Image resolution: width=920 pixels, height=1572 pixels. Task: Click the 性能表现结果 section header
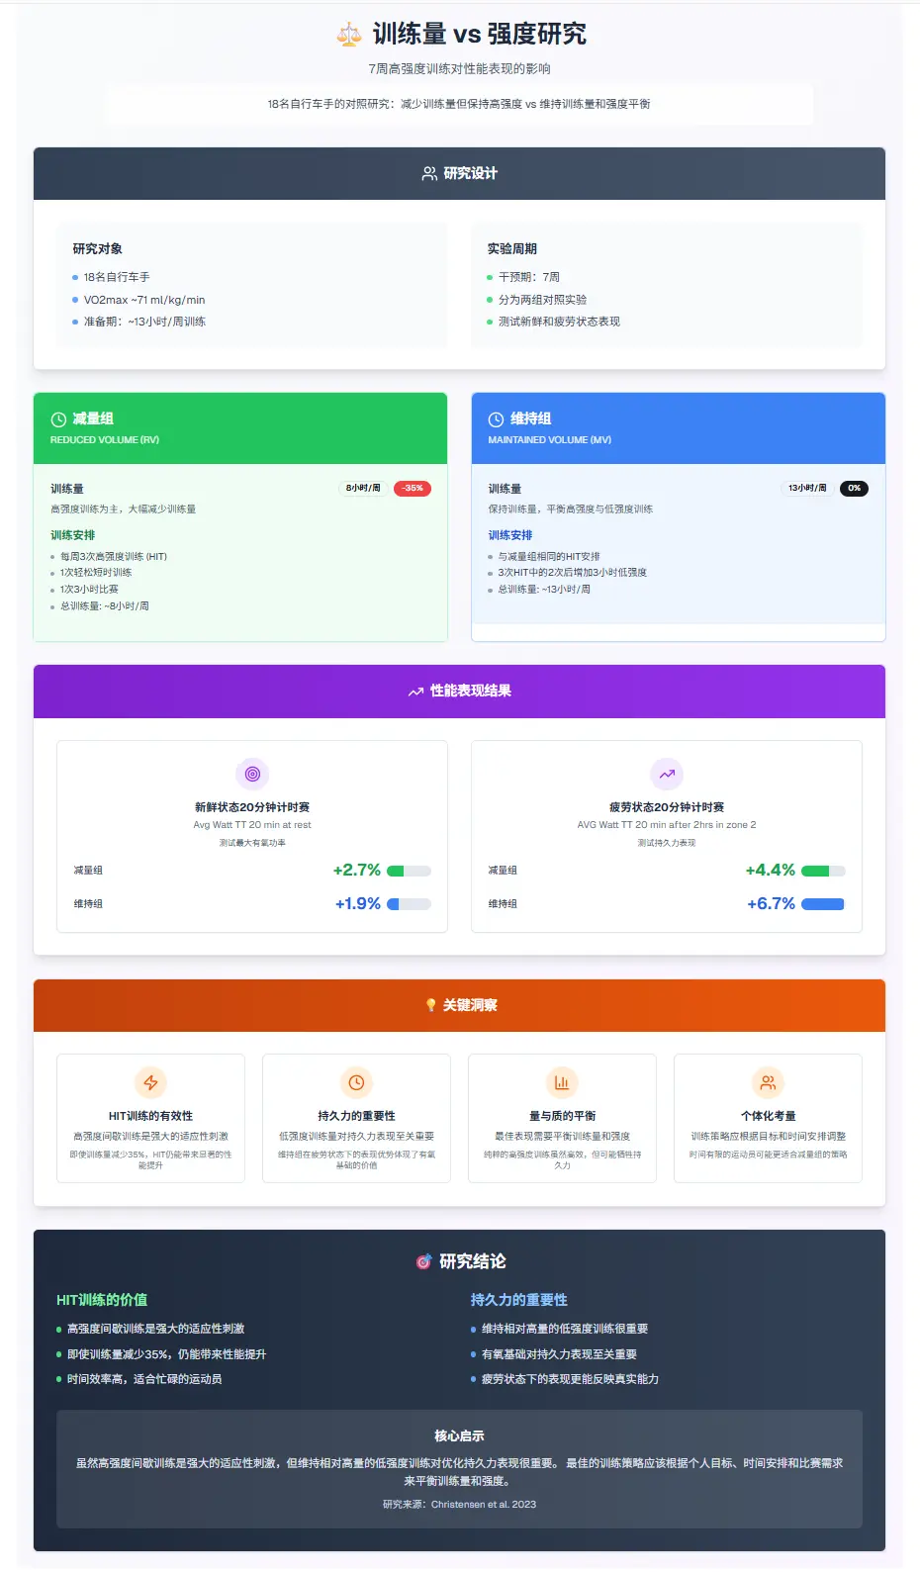point(459,691)
